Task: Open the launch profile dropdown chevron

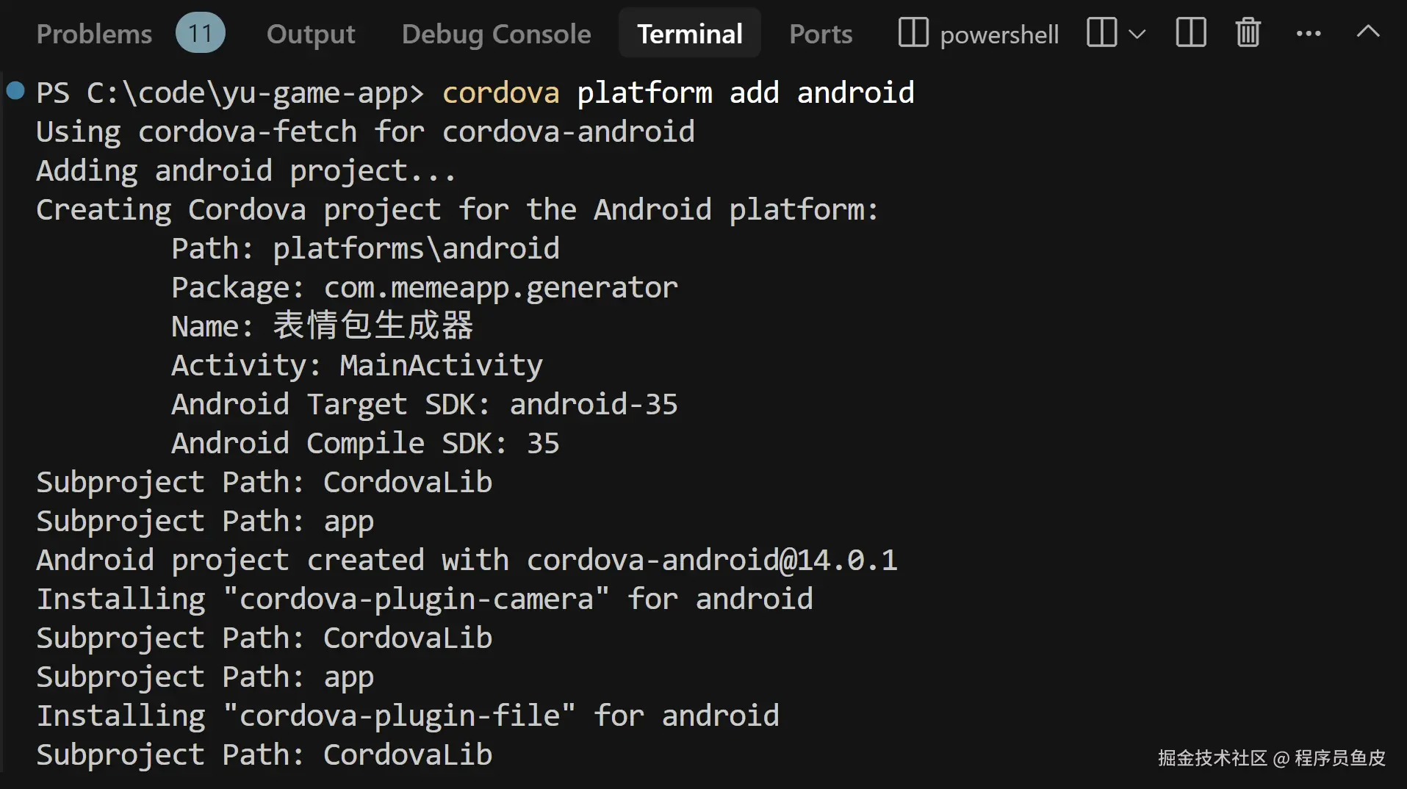Action: [1137, 35]
